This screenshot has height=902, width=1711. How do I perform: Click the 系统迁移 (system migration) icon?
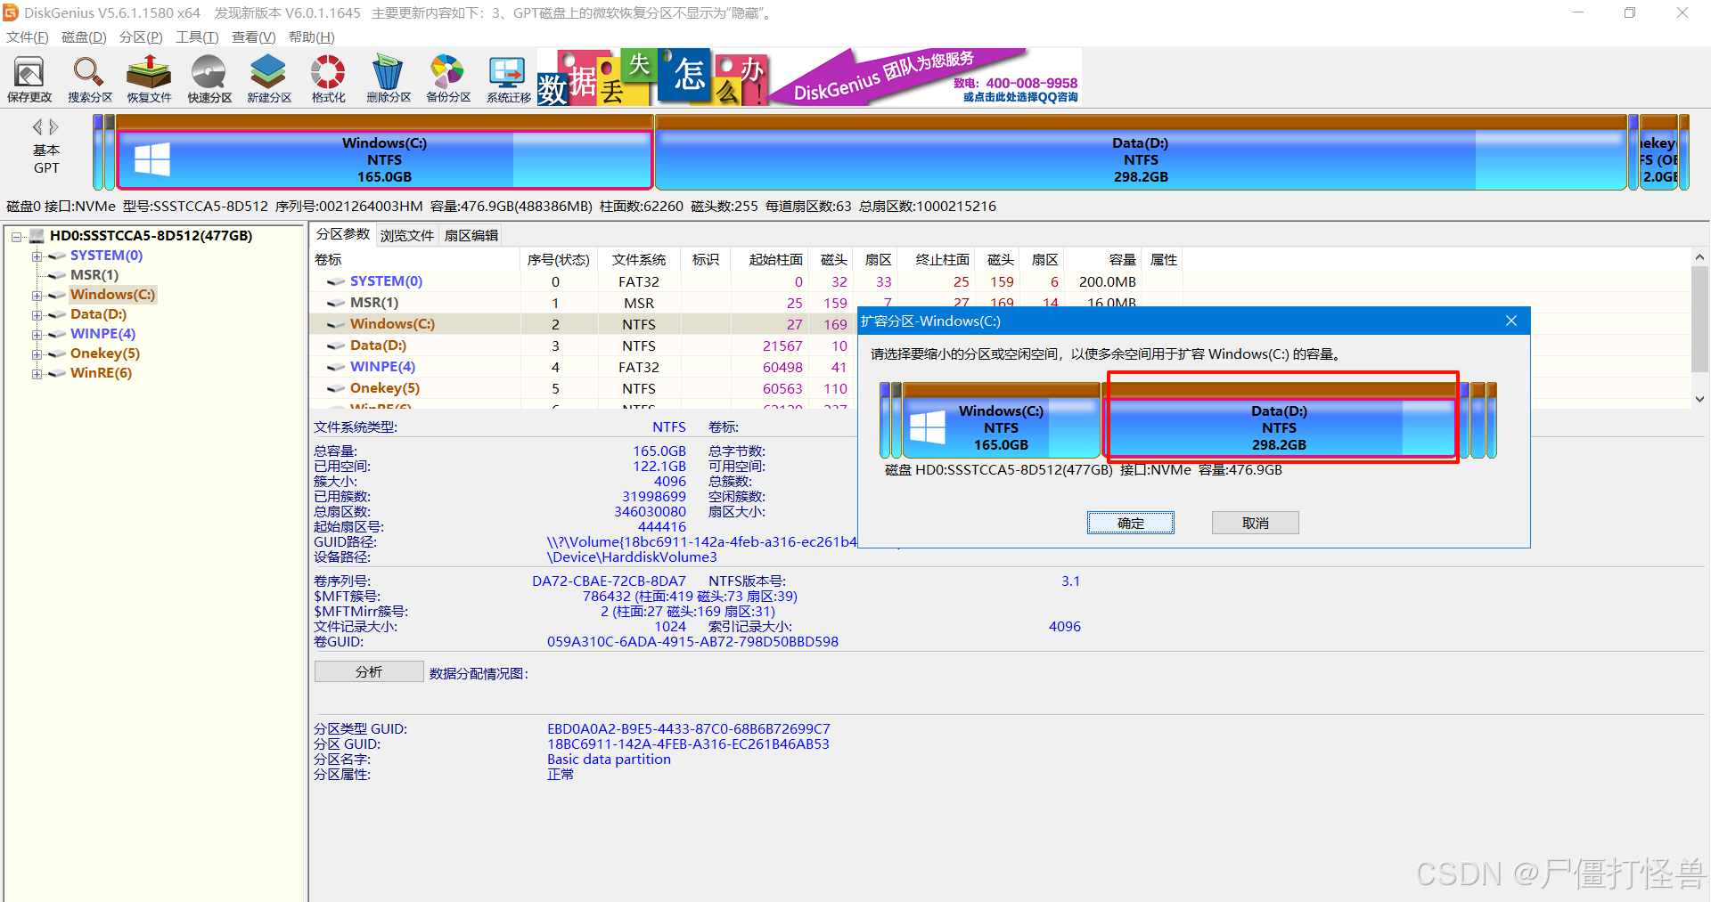click(x=508, y=78)
